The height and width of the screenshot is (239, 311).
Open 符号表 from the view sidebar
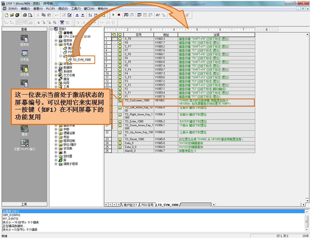pyautogui.click(x=24, y=56)
